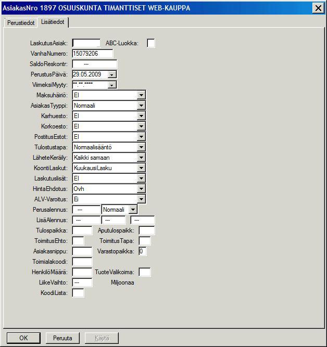Viewport: 327px width, 347px height.
Task: Click the ToimitusTapa input field
Action: coord(144,241)
